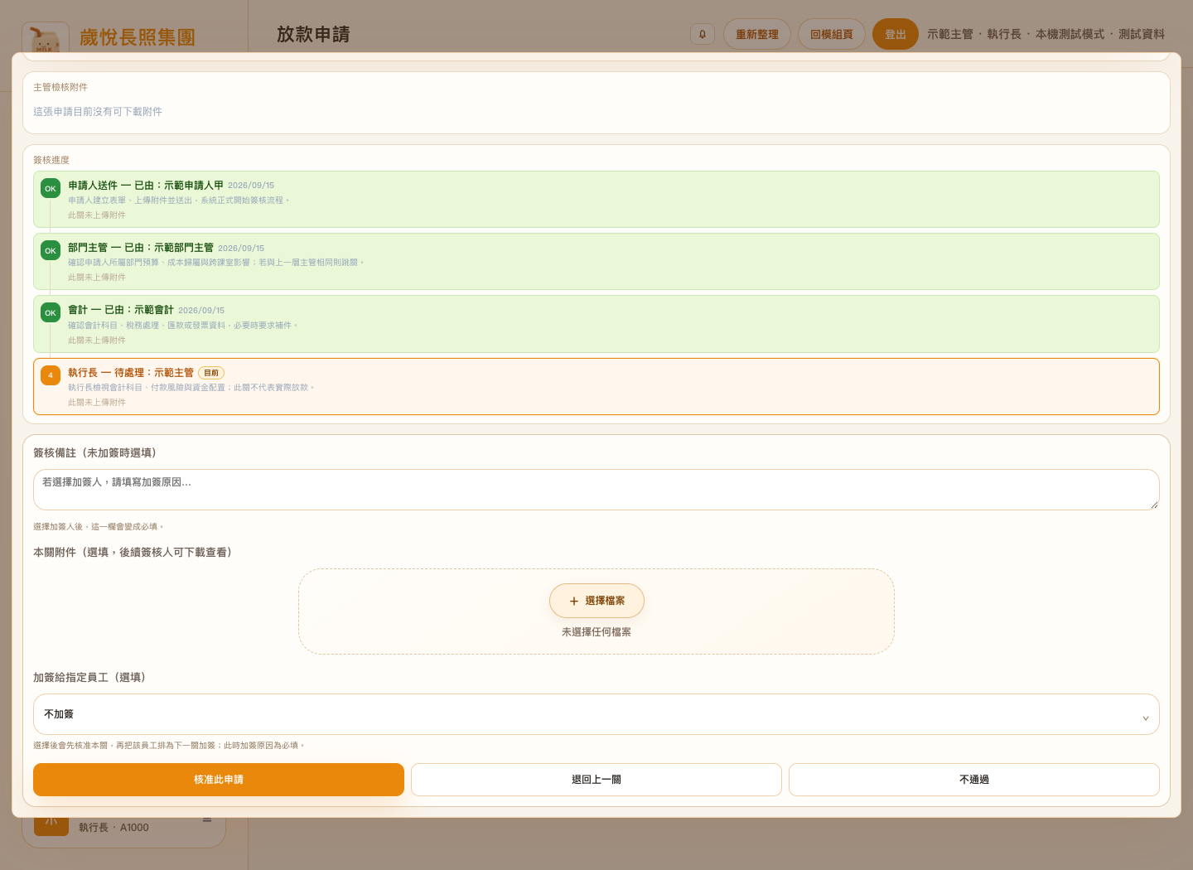Click the 重新整理 refresh button
The width and height of the screenshot is (1193, 870).
[757, 34]
